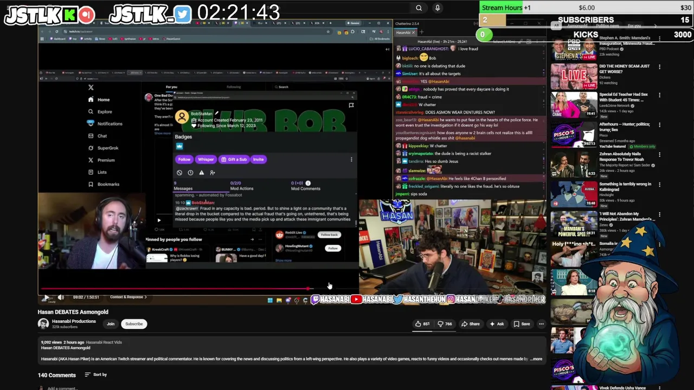Switch to the Mod Actions tab
The height and width of the screenshot is (390, 694).
(x=242, y=186)
